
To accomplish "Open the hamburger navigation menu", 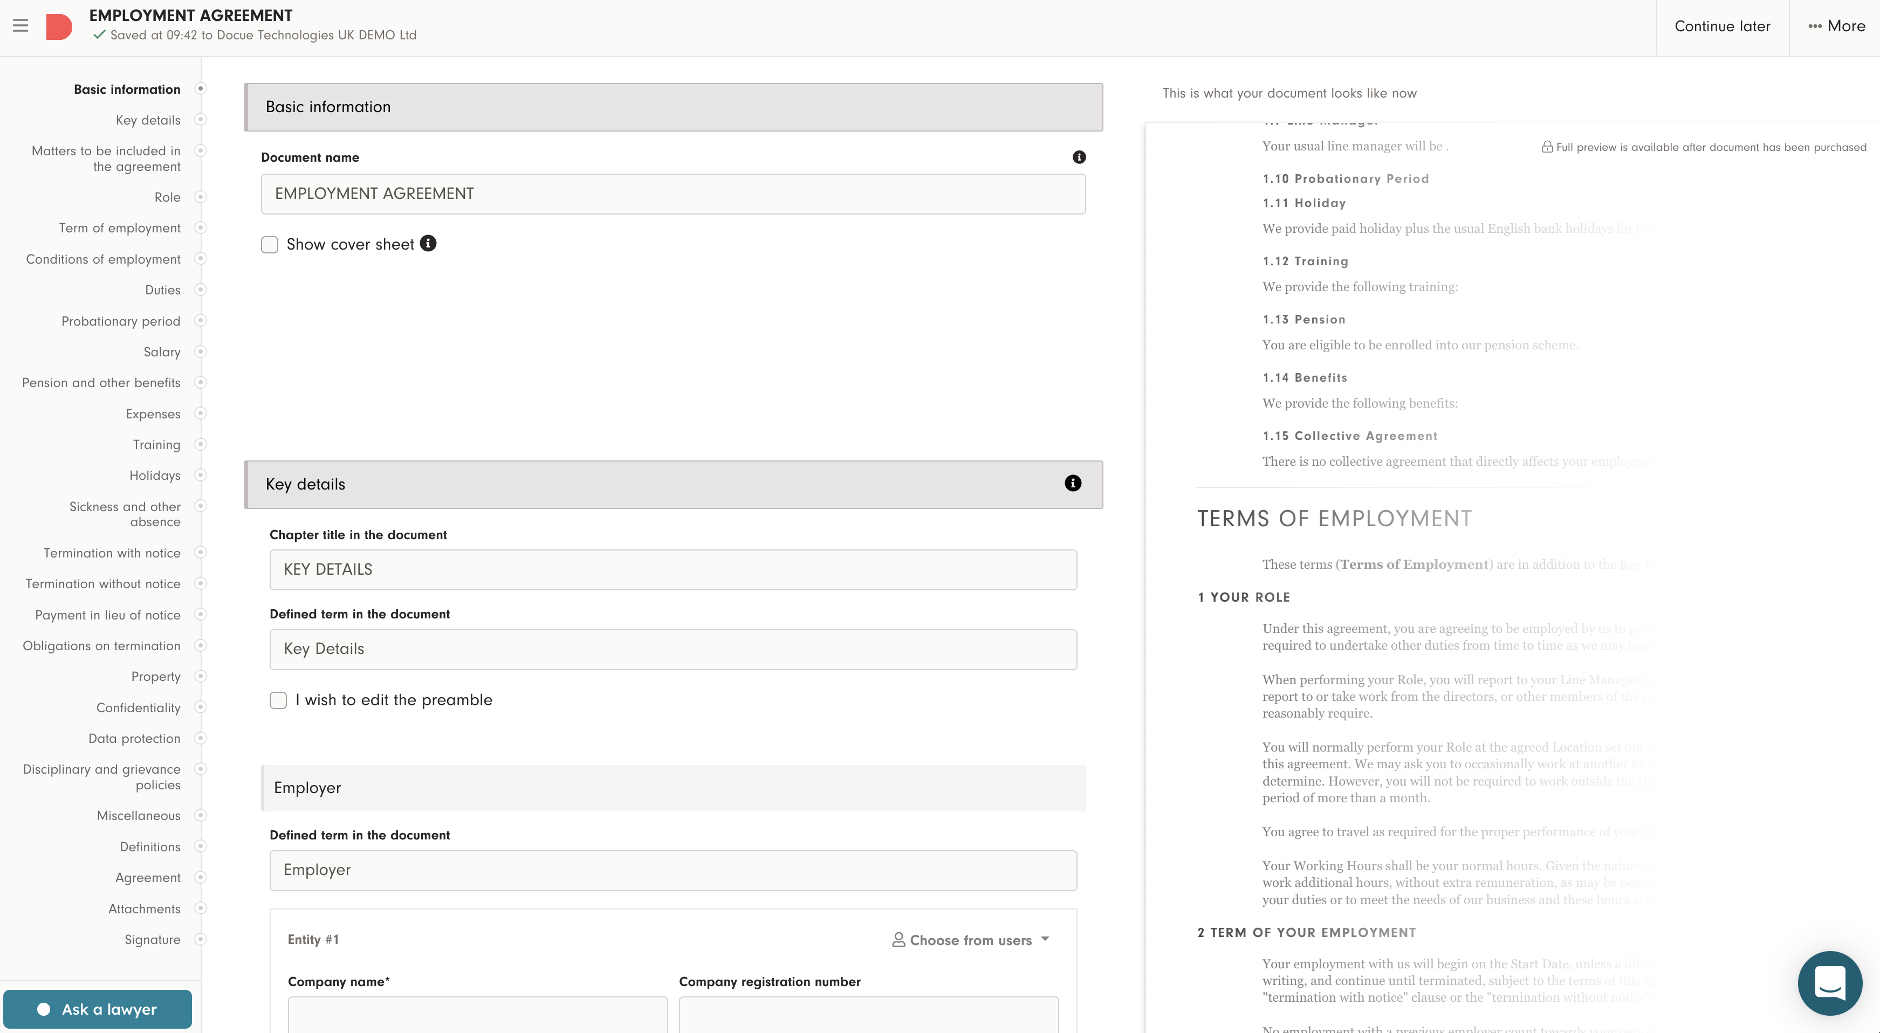I will 20,25.
